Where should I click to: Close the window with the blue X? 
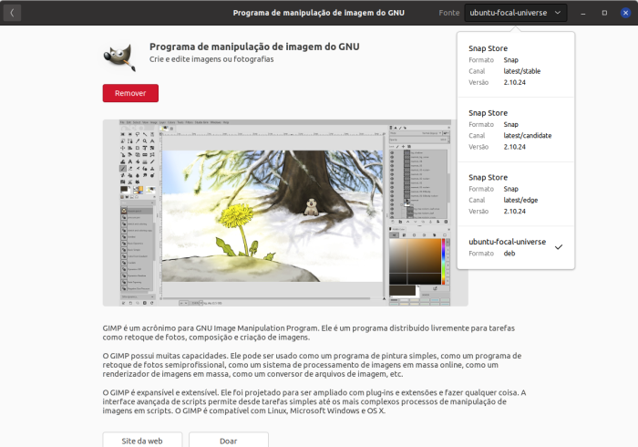click(626, 13)
